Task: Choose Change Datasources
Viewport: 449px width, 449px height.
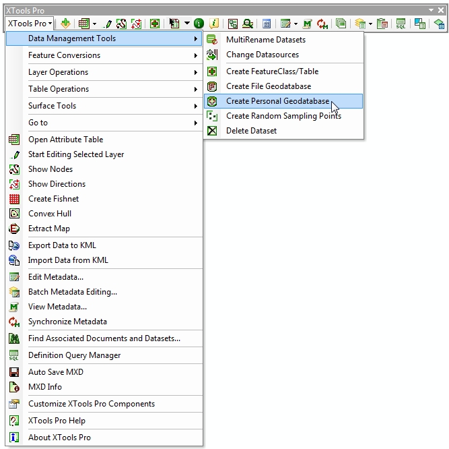Action: click(283, 55)
